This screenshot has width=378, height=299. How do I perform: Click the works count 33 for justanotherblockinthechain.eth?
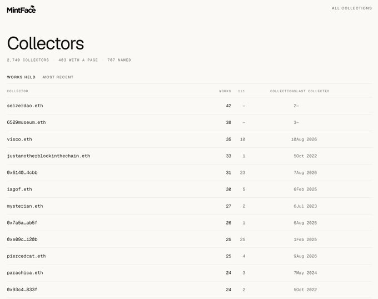click(x=228, y=156)
